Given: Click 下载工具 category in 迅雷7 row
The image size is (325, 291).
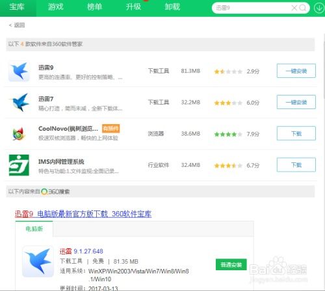Looking at the screenshot, I should (159, 102).
